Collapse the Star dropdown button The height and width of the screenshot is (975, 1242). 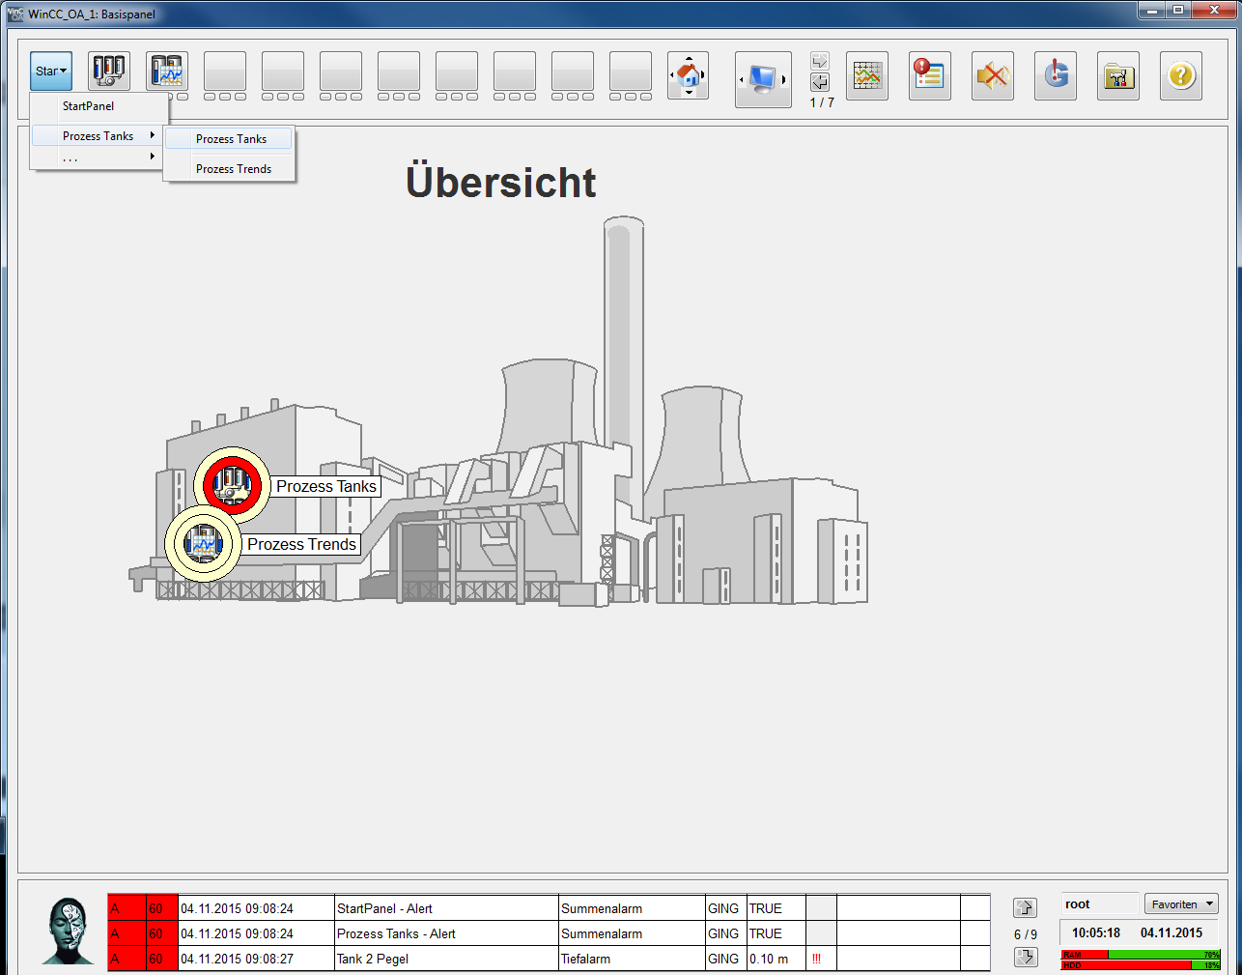click(51, 72)
